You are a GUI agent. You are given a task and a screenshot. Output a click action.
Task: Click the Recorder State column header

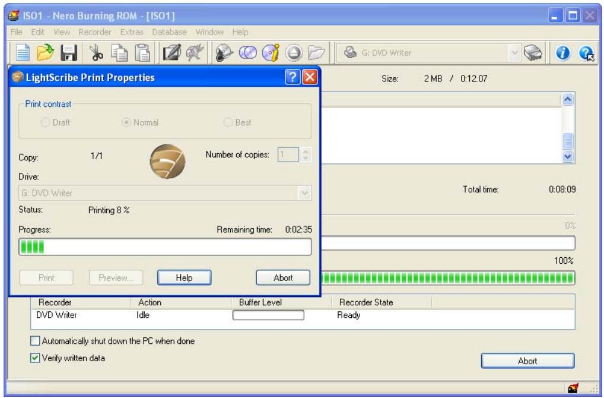(382, 302)
